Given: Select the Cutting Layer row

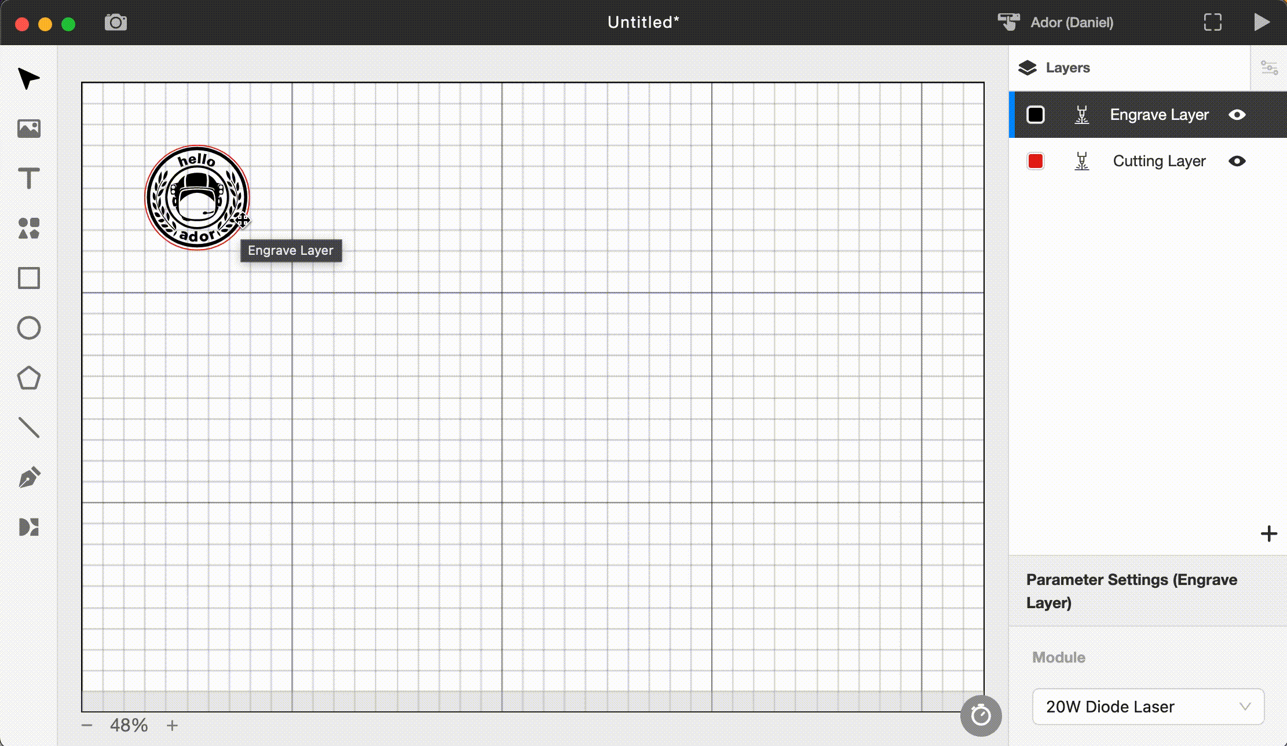Looking at the screenshot, I should [x=1148, y=161].
